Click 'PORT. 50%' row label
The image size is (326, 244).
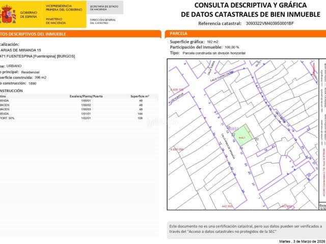(x=7, y=118)
